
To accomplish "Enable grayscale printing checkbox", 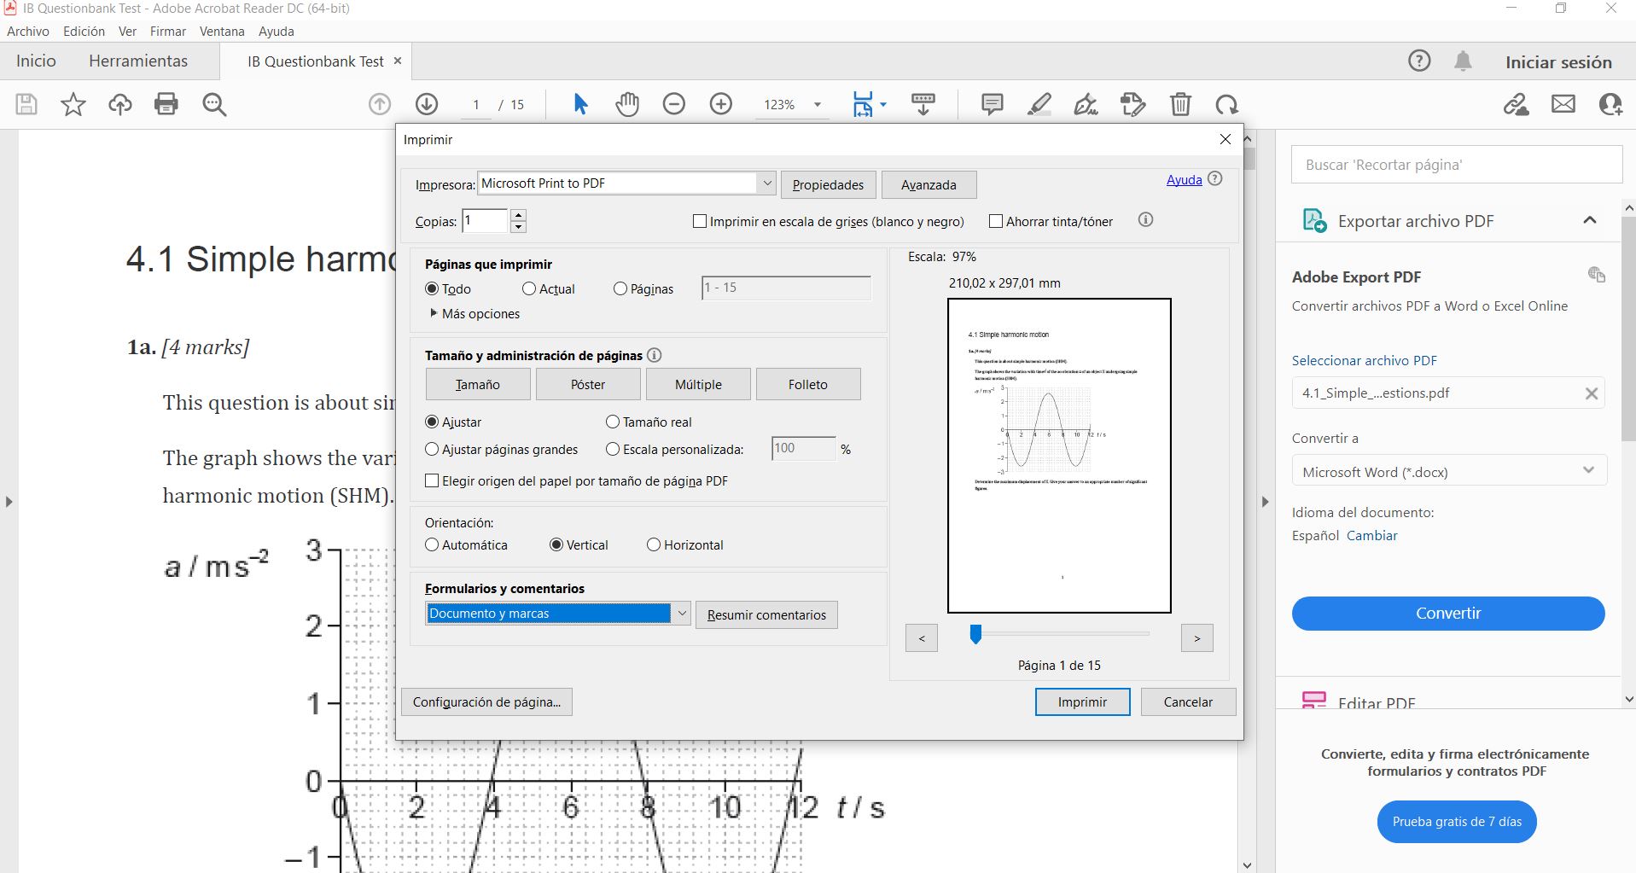I will (700, 221).
